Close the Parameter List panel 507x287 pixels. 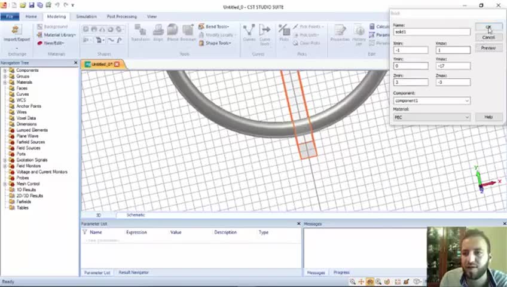pos(298,224)
